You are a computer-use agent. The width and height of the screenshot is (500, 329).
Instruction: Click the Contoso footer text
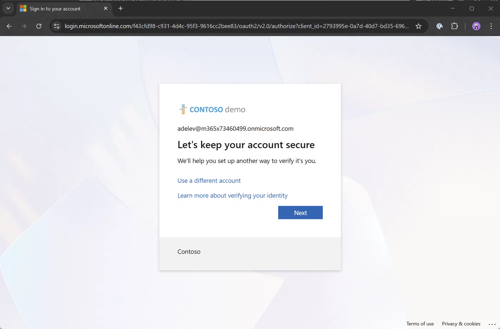189,252
